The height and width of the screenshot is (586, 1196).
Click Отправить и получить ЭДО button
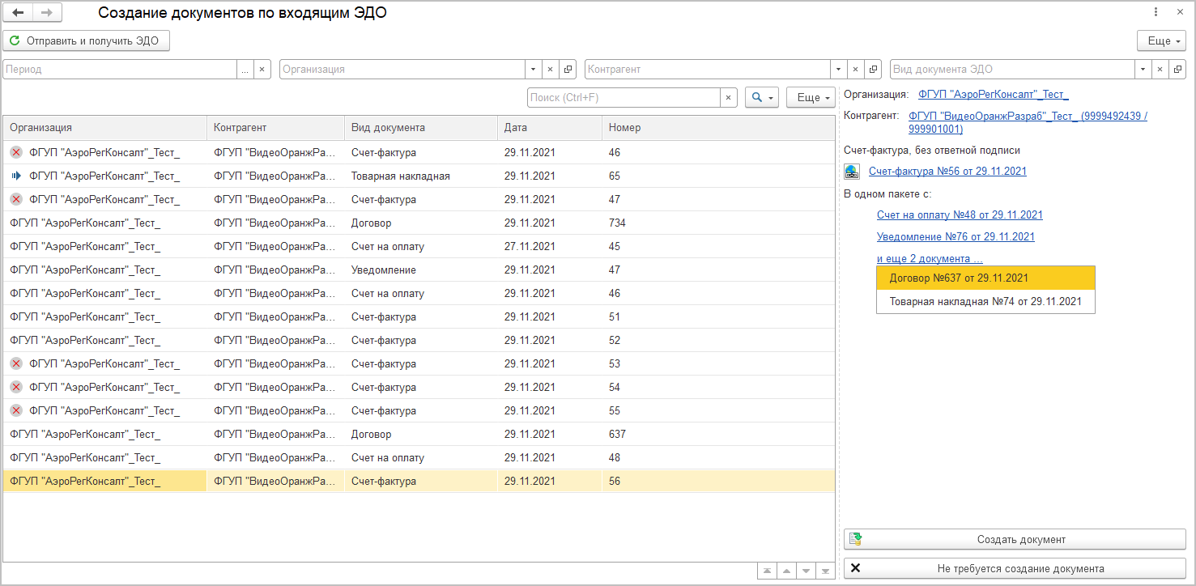[x=86, y=40]
